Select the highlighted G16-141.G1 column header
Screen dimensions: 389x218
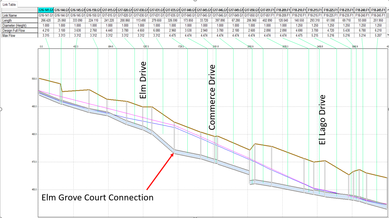coord(46,10)
